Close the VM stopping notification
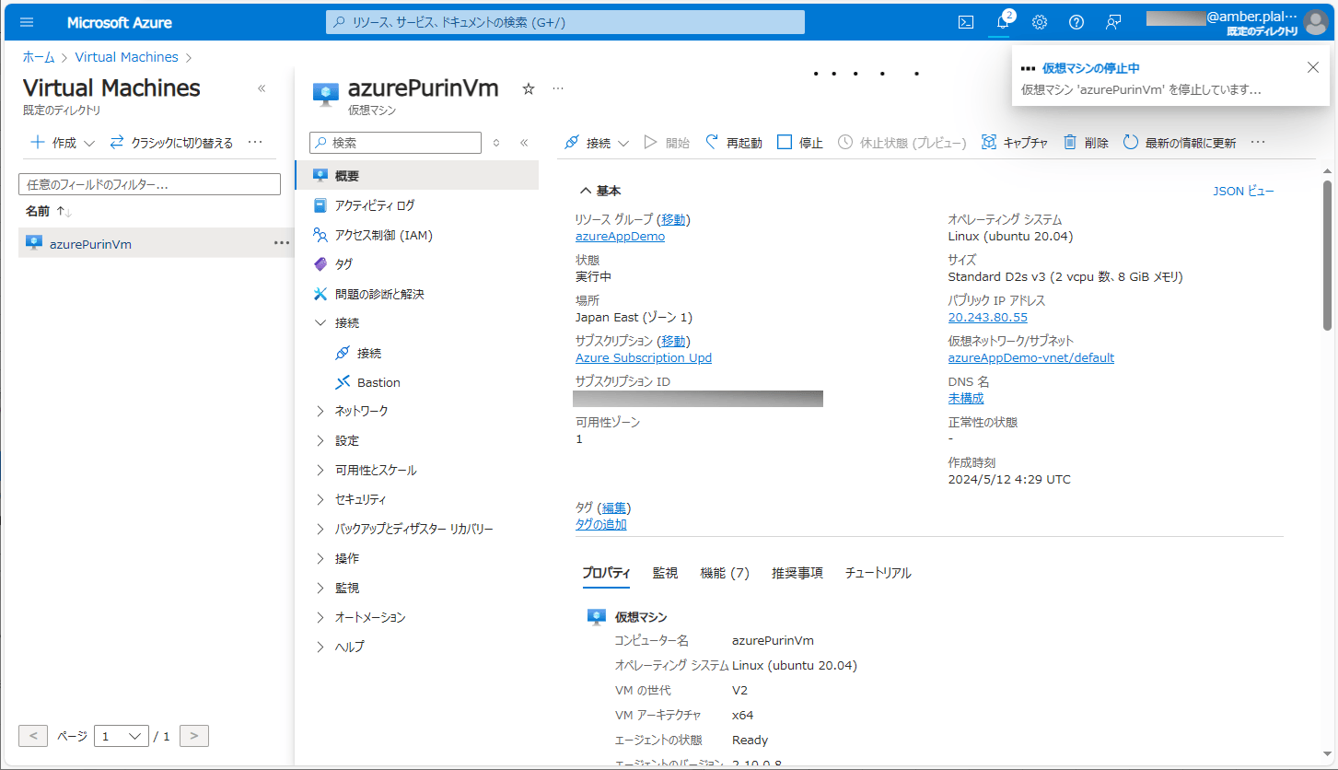Screen dimensions: 1338x770 point(1313,67)
